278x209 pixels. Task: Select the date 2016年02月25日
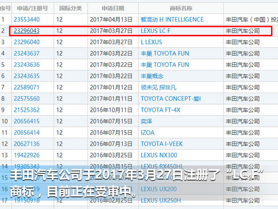[111, 201]
